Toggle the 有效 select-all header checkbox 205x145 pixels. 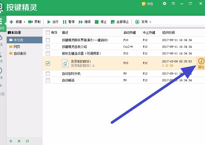(48, 33)
